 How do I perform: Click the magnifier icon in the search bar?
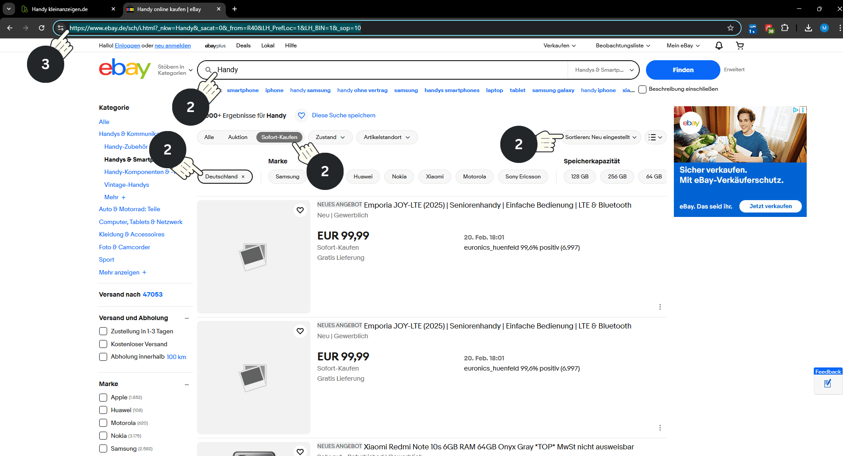208,70
